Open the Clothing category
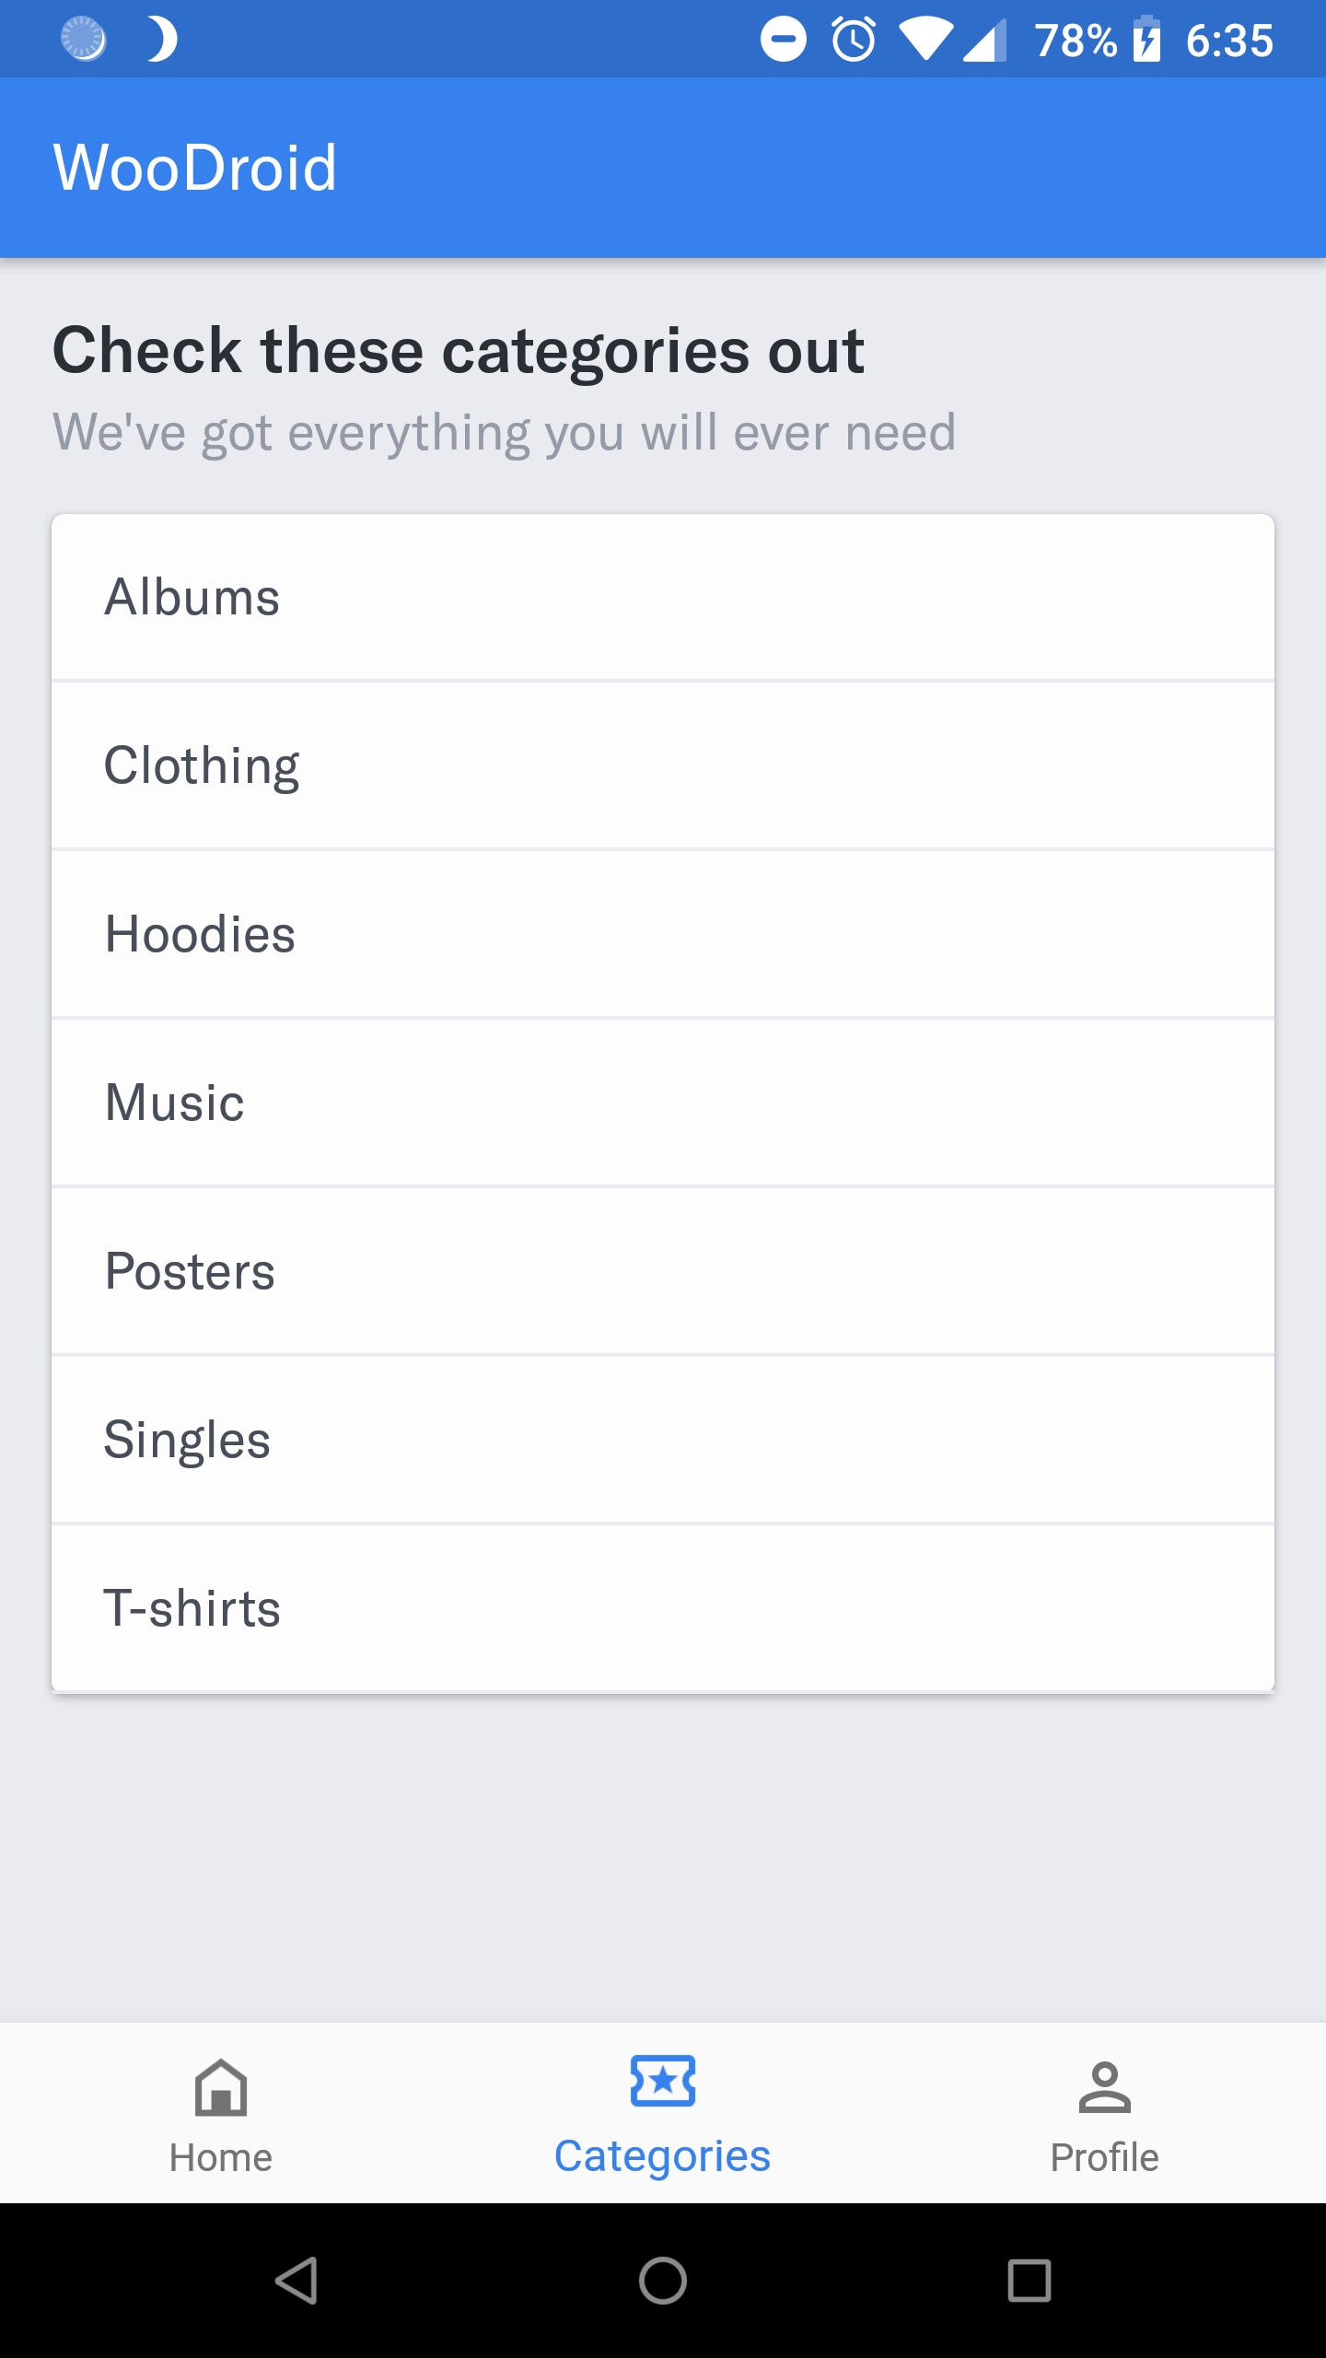 663,765
